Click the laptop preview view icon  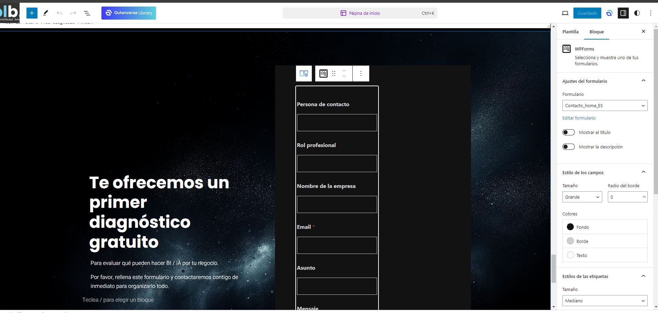click(565, 13)
